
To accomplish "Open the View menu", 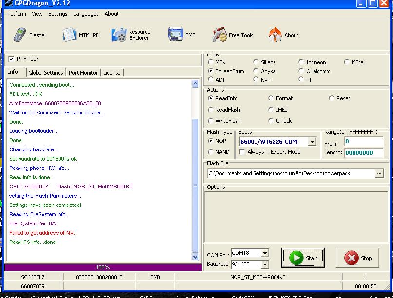I will pos(37,14).
